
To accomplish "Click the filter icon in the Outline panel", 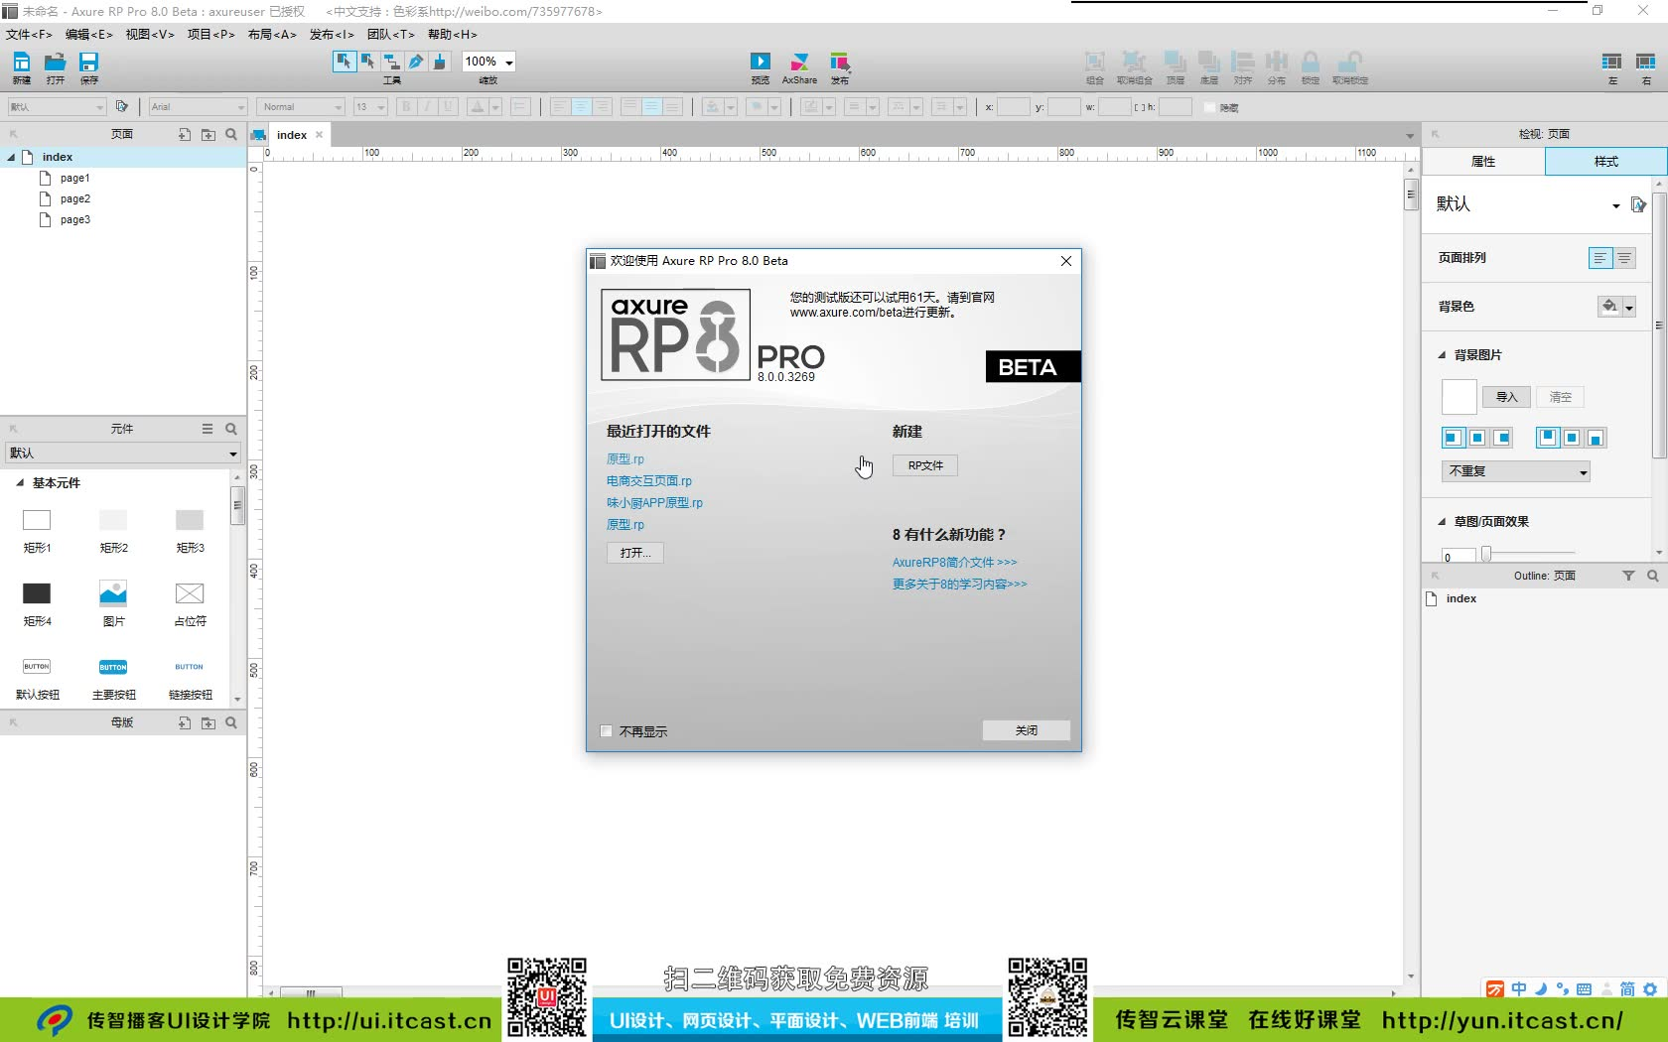I will 1628,576.
